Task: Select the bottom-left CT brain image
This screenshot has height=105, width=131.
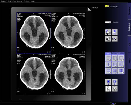Action: click(x=34, y=74)
